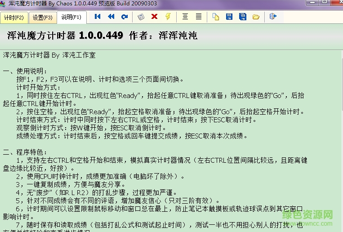This screenshot has height=232, width=343.
Task: Click the door exit icon
Action: click(273, 17)
